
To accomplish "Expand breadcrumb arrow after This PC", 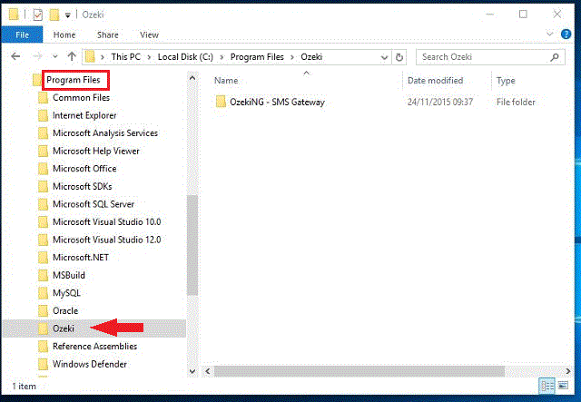I will coord(149,57).
